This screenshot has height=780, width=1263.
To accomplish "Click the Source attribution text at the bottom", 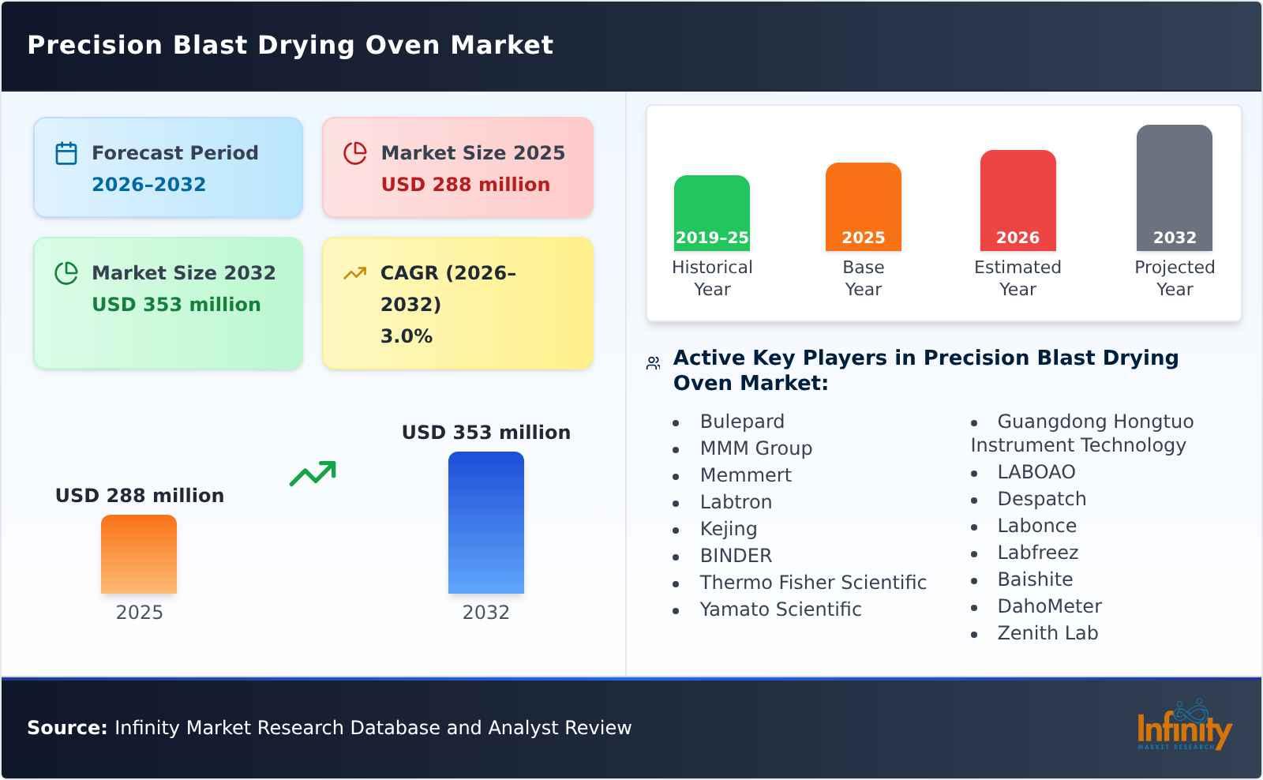I will pos(328,728).
